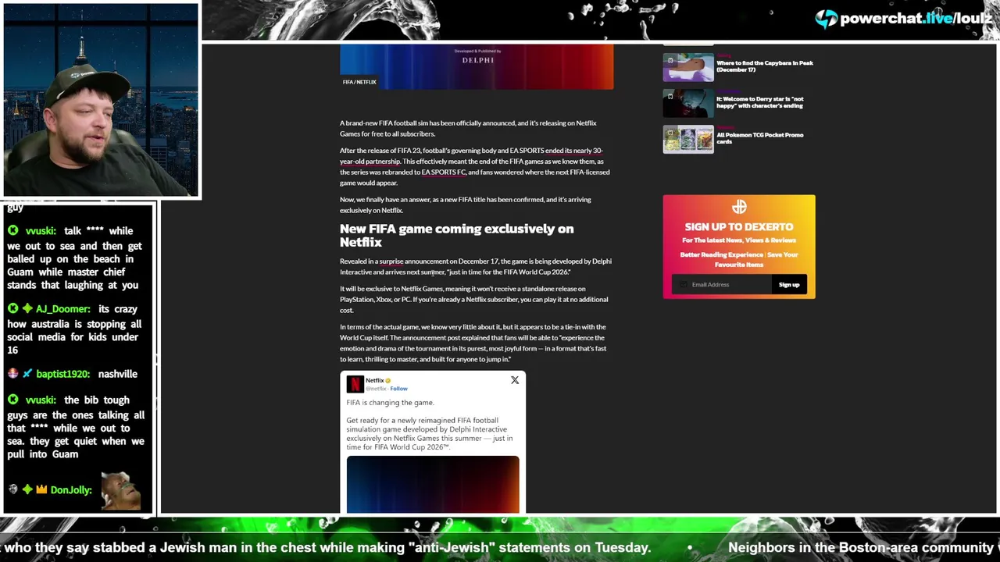The height and width of the screenshot is (562, 1000).
Task: Click the emote image in DonJolly's message
Action: pos(121,490)
